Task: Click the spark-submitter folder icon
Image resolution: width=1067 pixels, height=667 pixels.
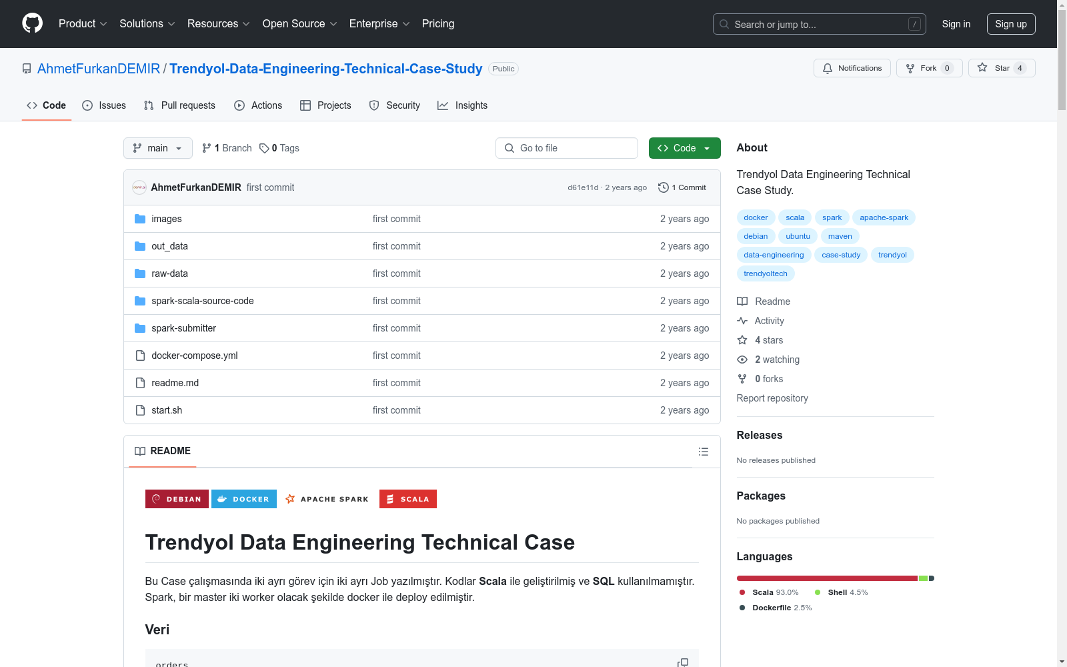Action: pyautogui.click(x=140, y=328)
